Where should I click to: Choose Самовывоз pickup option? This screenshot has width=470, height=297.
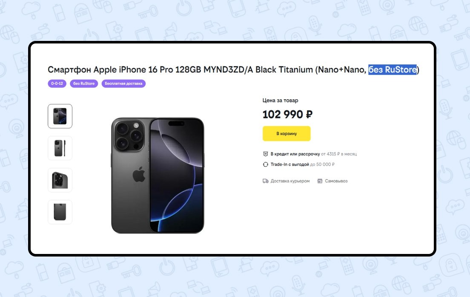pos(336,181)
